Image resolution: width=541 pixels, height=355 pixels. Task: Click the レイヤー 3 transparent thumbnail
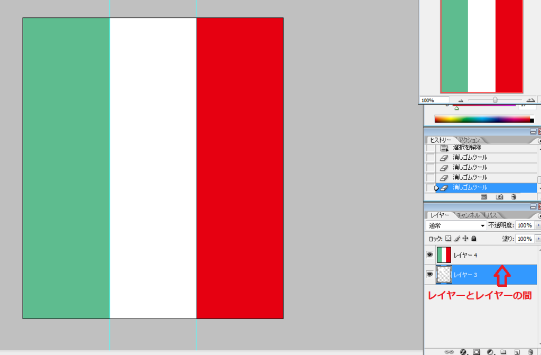coord(444,275)
